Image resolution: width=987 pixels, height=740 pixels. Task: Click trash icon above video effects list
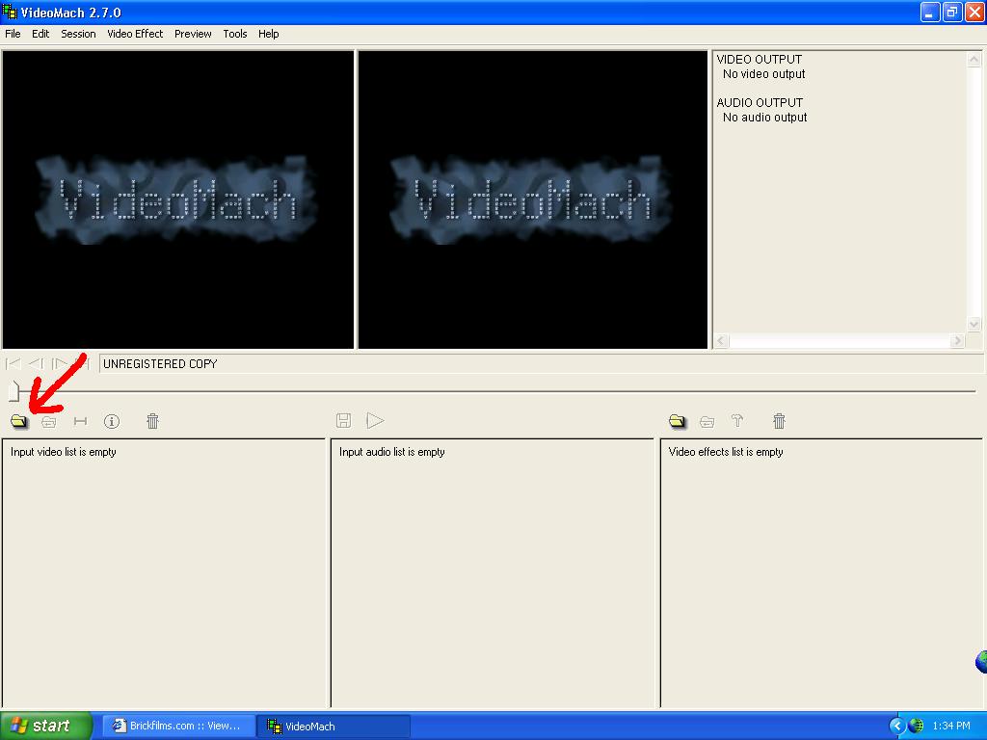[779, 421]
